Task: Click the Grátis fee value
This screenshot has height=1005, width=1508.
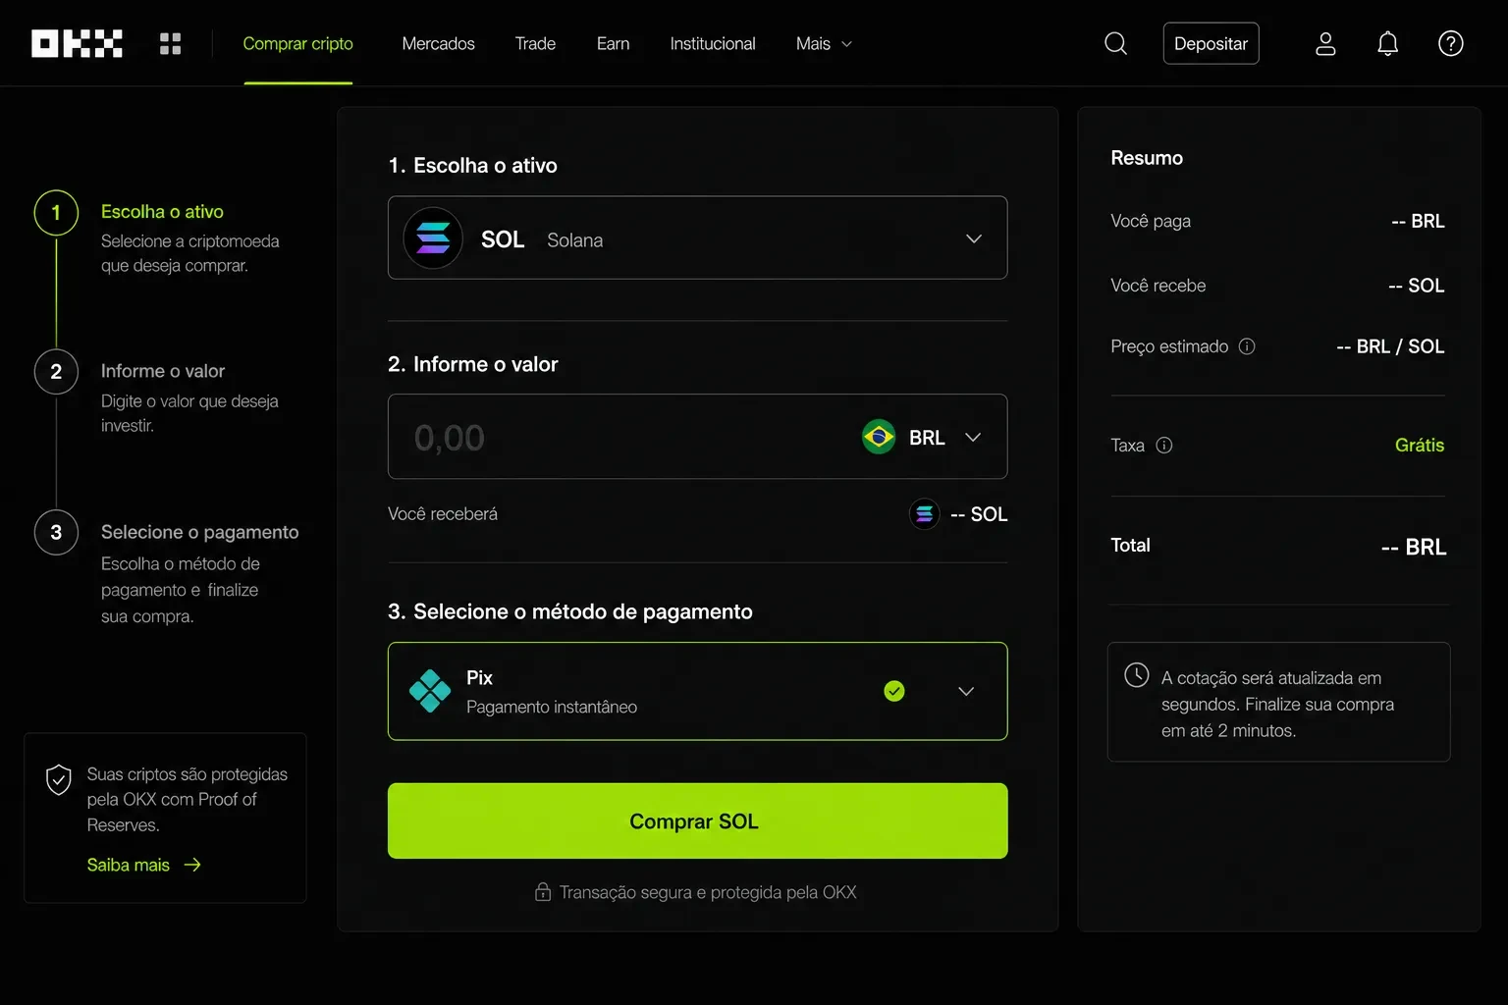Action: pyautogui.click(x=1420, y=446)
